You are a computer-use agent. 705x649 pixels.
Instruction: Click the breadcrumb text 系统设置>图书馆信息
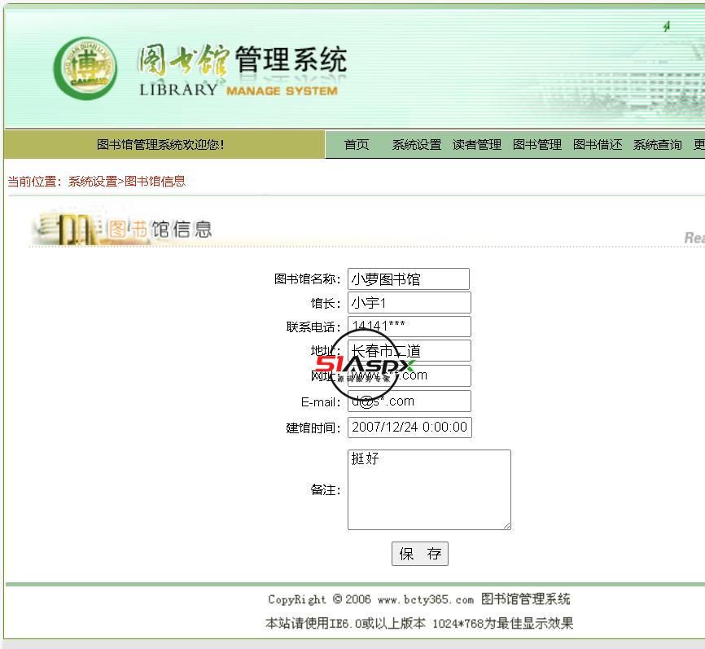tap(127, 182)
